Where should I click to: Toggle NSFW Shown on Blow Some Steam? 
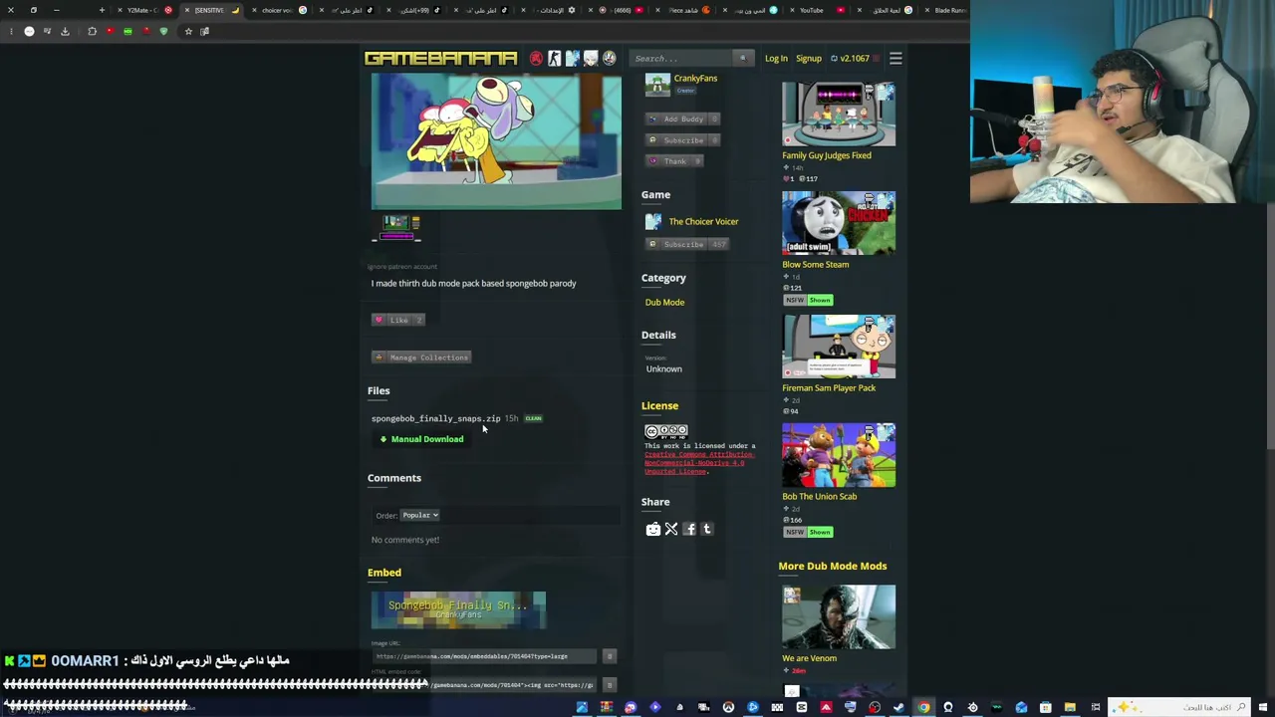pyautogui.click(x=820, y=301)
